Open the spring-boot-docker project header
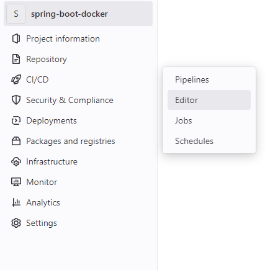265x270 pixels. point(78,14)
